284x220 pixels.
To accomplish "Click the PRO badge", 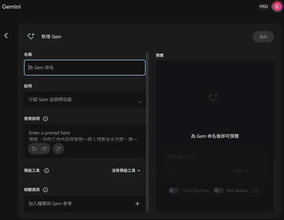I will click(x=264, y=7).
